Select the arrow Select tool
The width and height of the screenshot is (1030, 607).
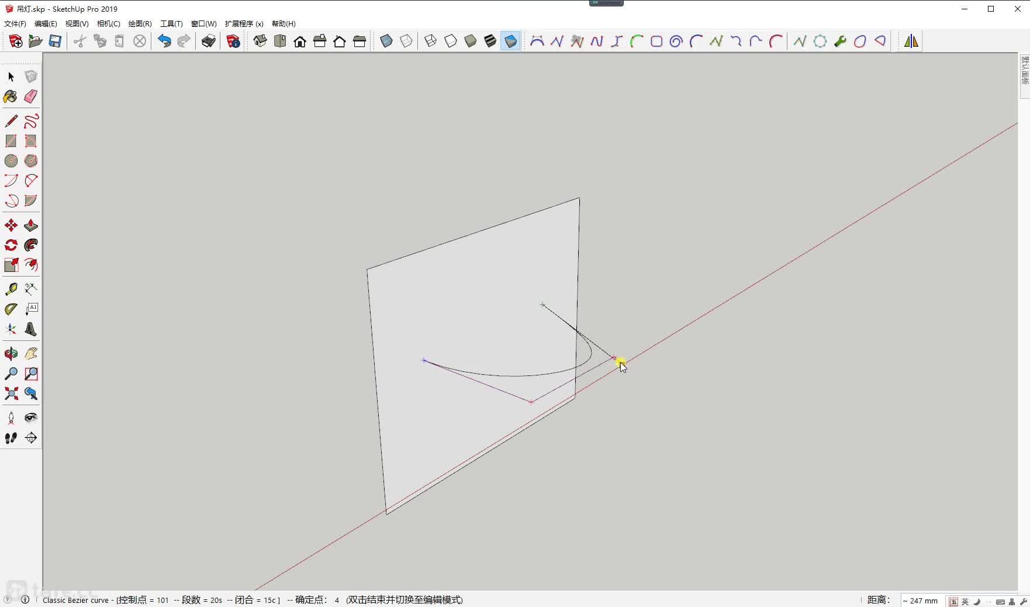(x=11, y=77)
